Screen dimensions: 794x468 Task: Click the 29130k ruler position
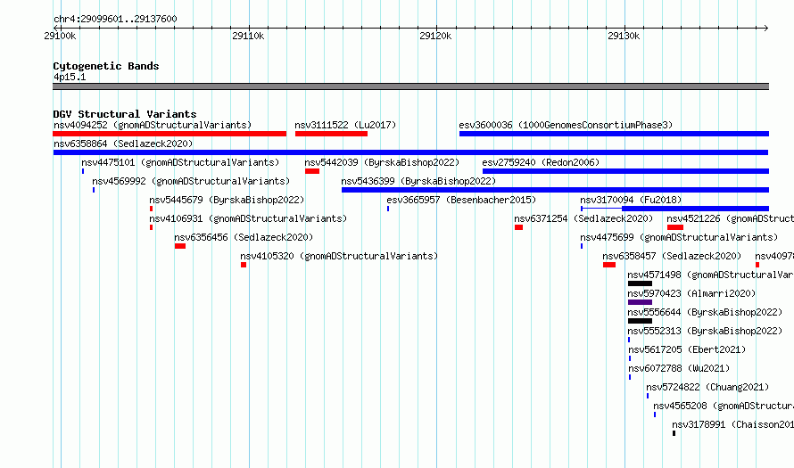coord(624,36)
